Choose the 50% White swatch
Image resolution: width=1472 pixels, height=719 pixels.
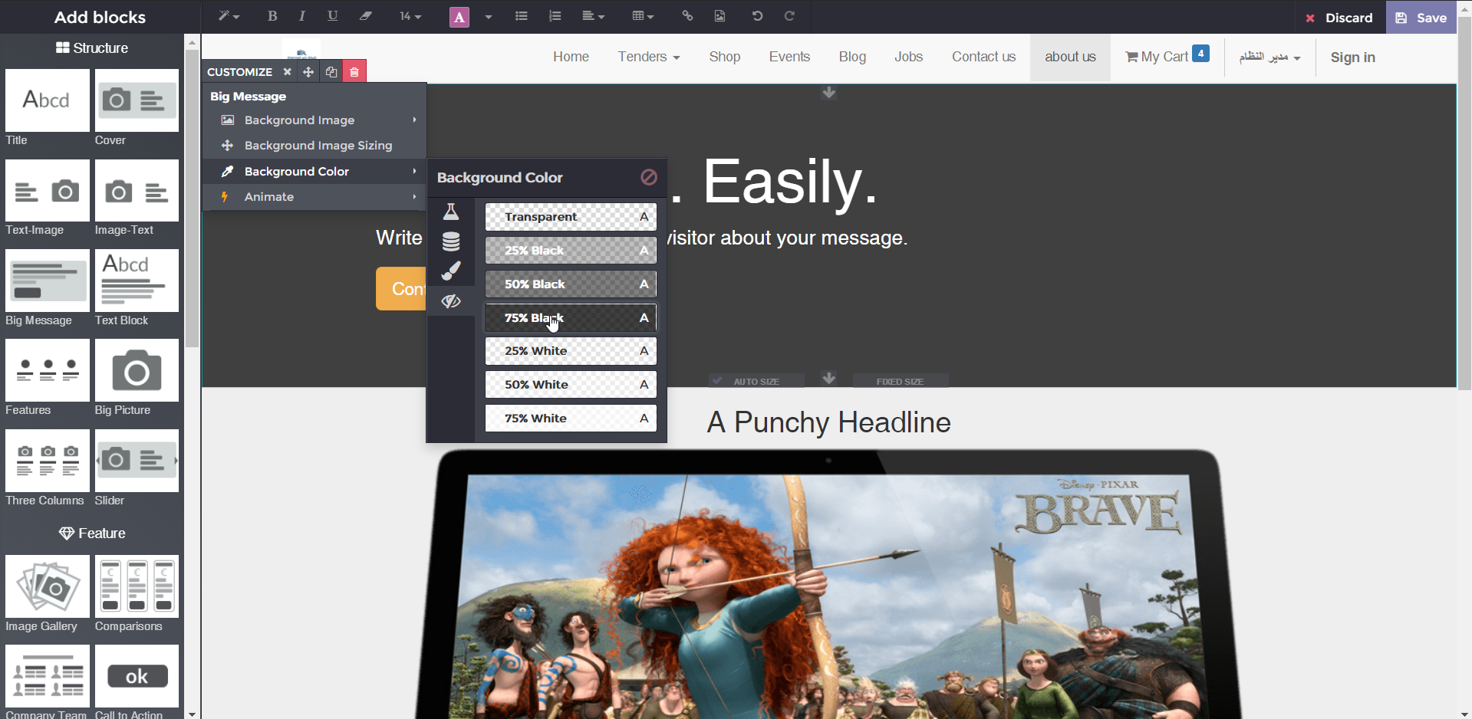coord(571,385)
